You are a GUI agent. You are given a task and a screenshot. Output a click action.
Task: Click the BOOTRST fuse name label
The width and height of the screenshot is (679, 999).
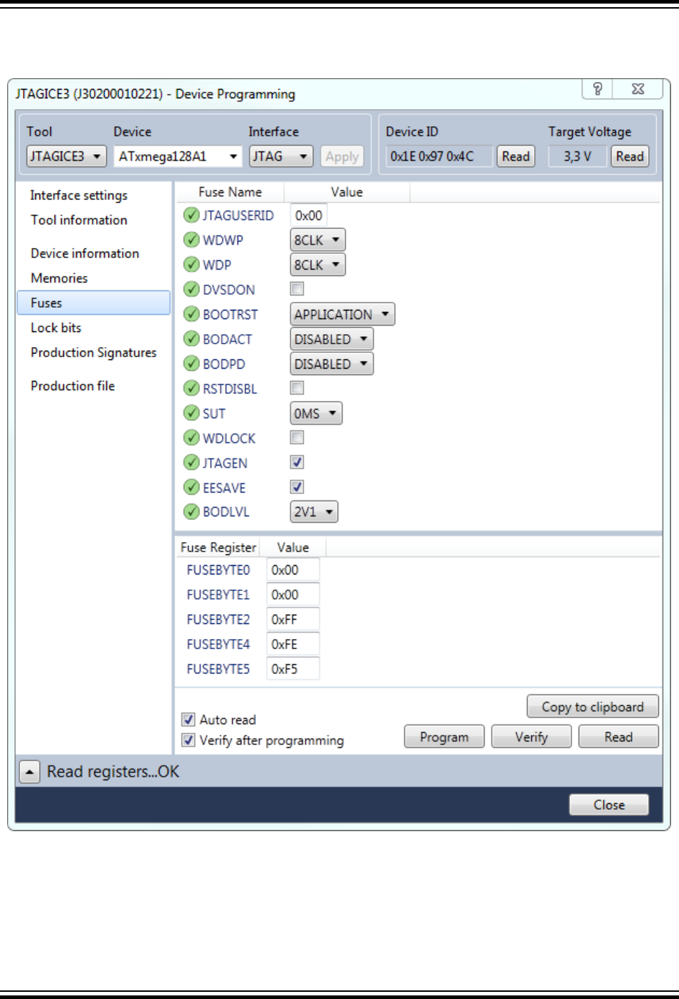230,315
